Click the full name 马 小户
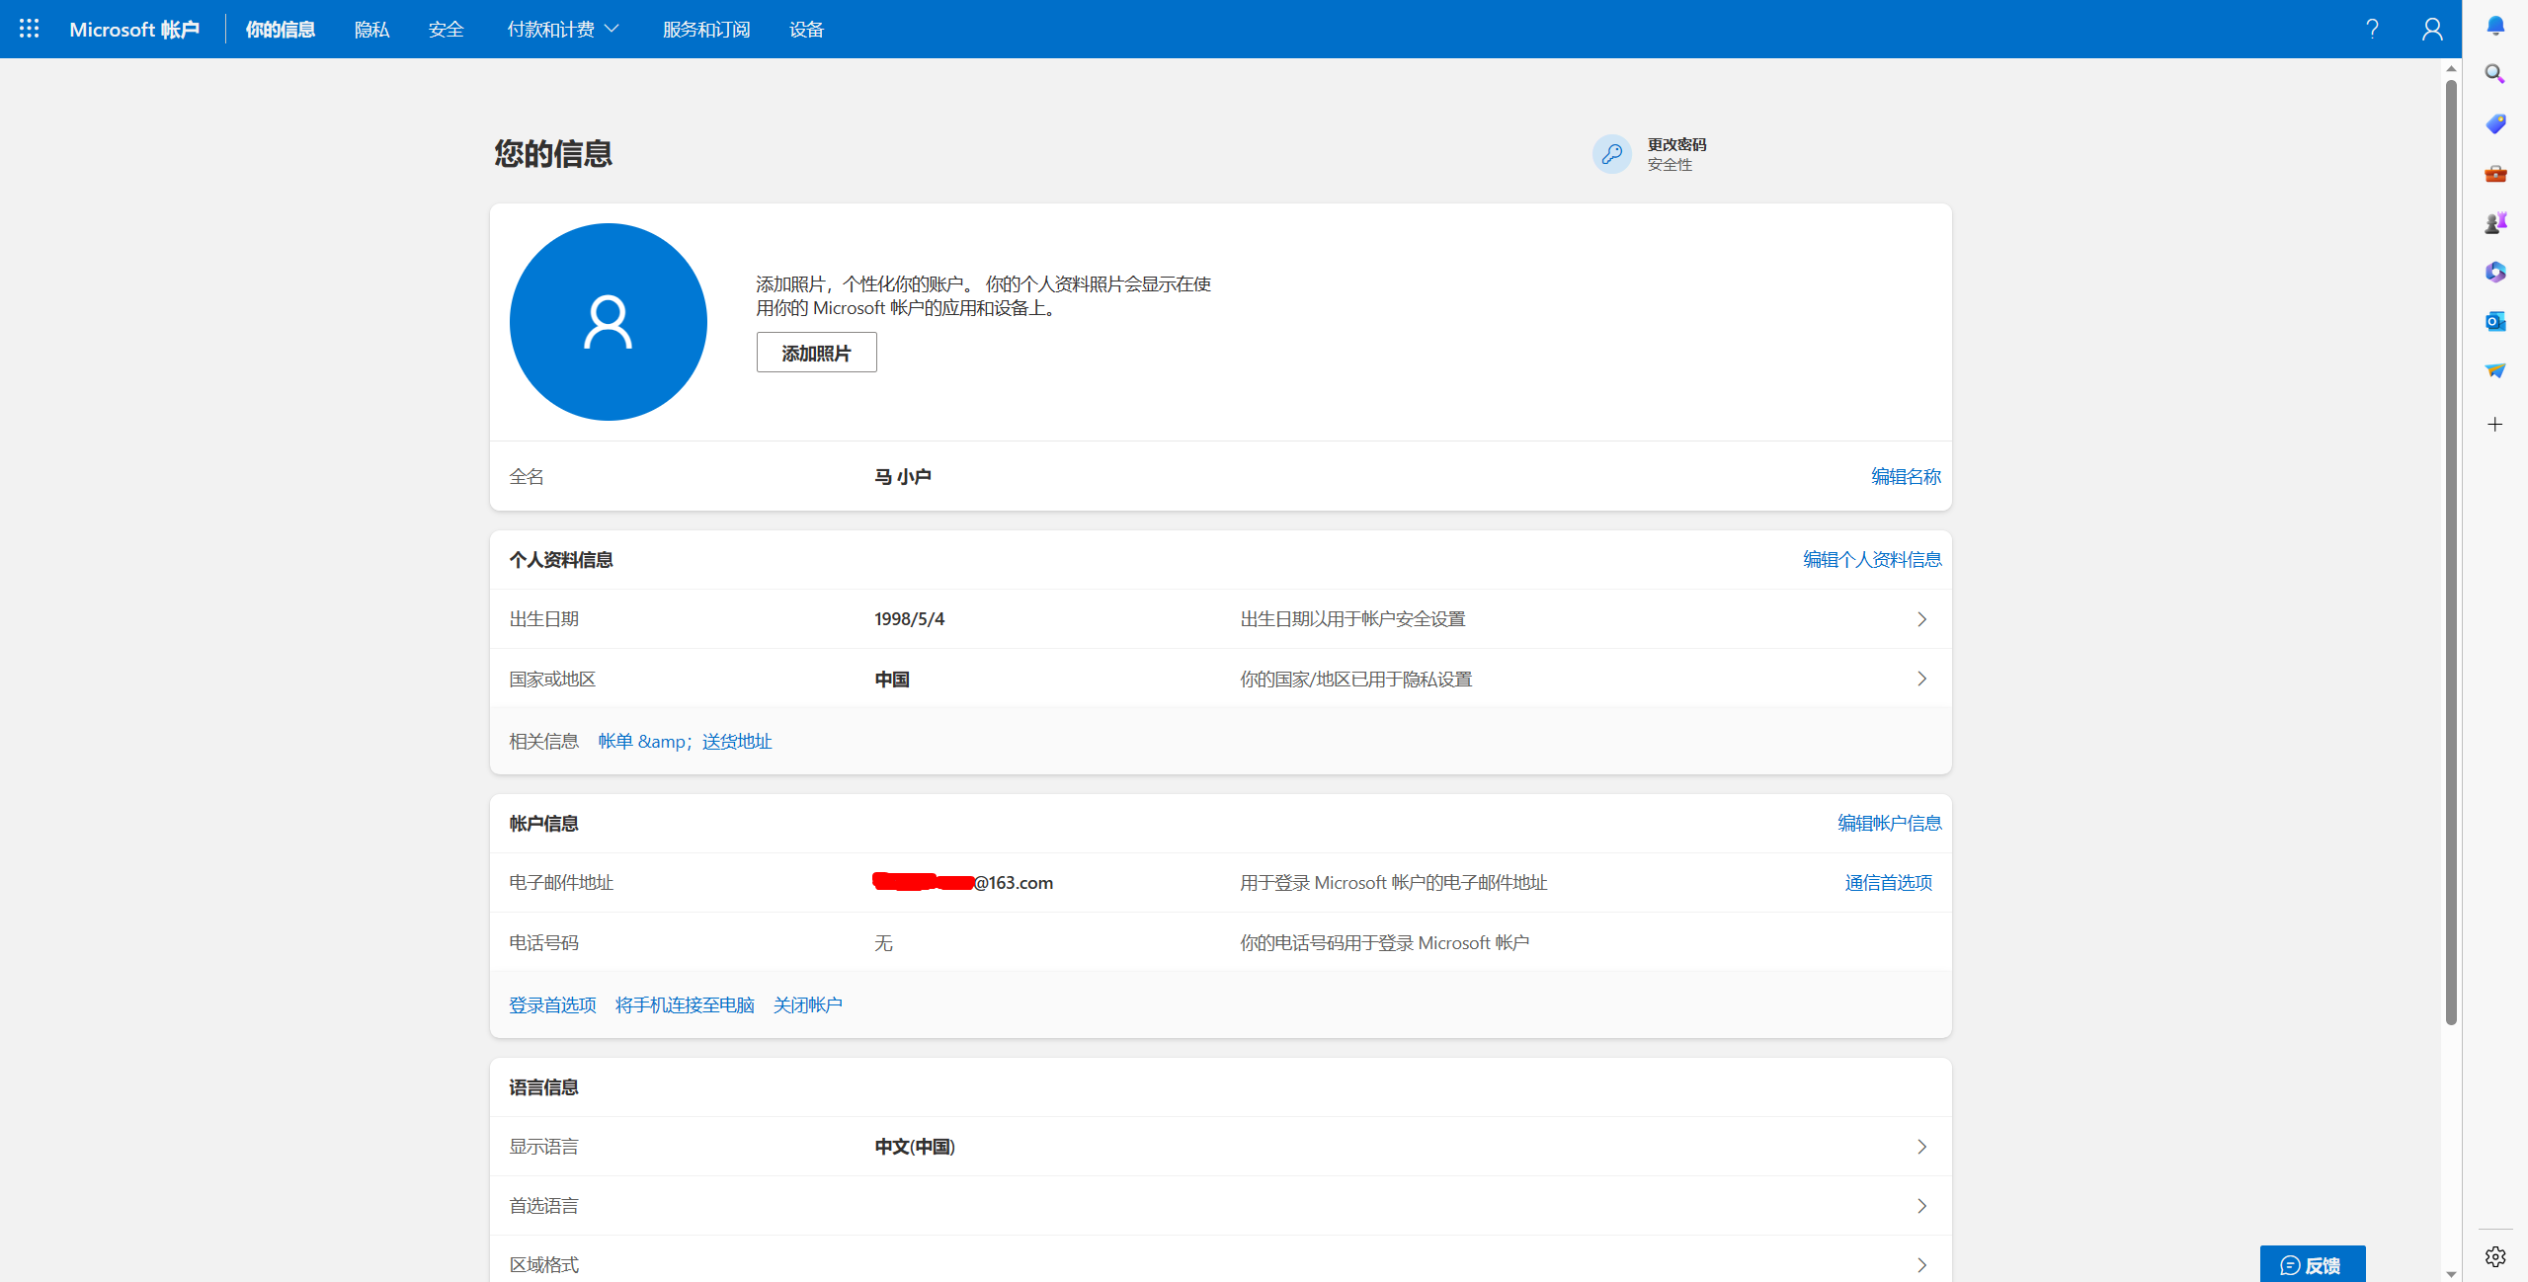 pyautogui.click(x=902, y=477)
